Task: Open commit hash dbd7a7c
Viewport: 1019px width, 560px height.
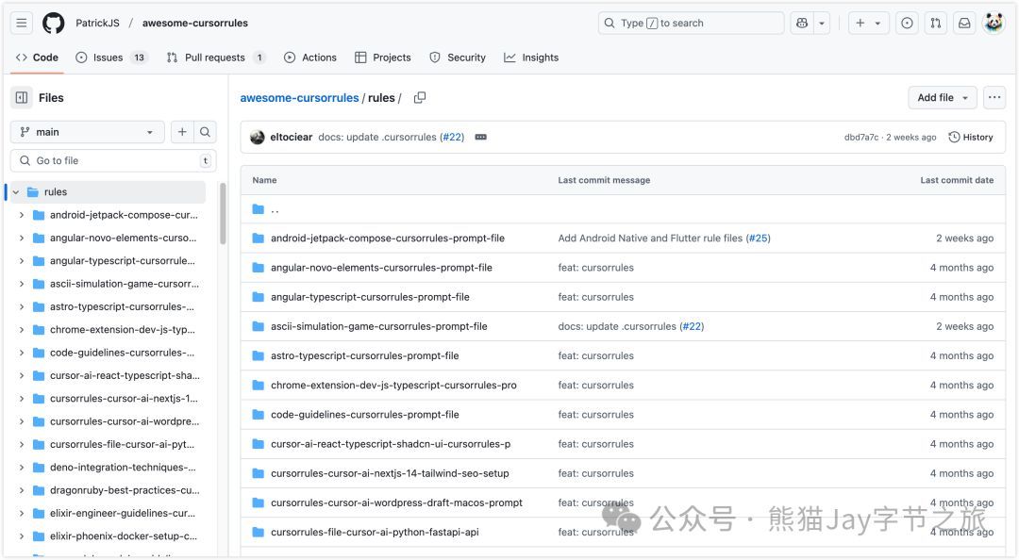Action: (861, 137)
